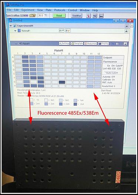This screenshot has width=138, height=195.
Task: Click the icon right after Display button
Action: coord(113,44)
